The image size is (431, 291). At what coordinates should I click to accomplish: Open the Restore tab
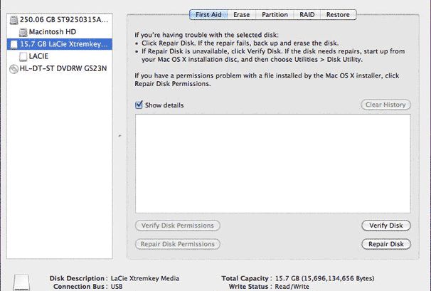pyautogui.click(x=338, y=14)
